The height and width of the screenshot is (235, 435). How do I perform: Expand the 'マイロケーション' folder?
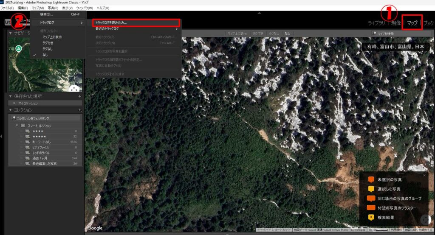click(x=14, y=103)
